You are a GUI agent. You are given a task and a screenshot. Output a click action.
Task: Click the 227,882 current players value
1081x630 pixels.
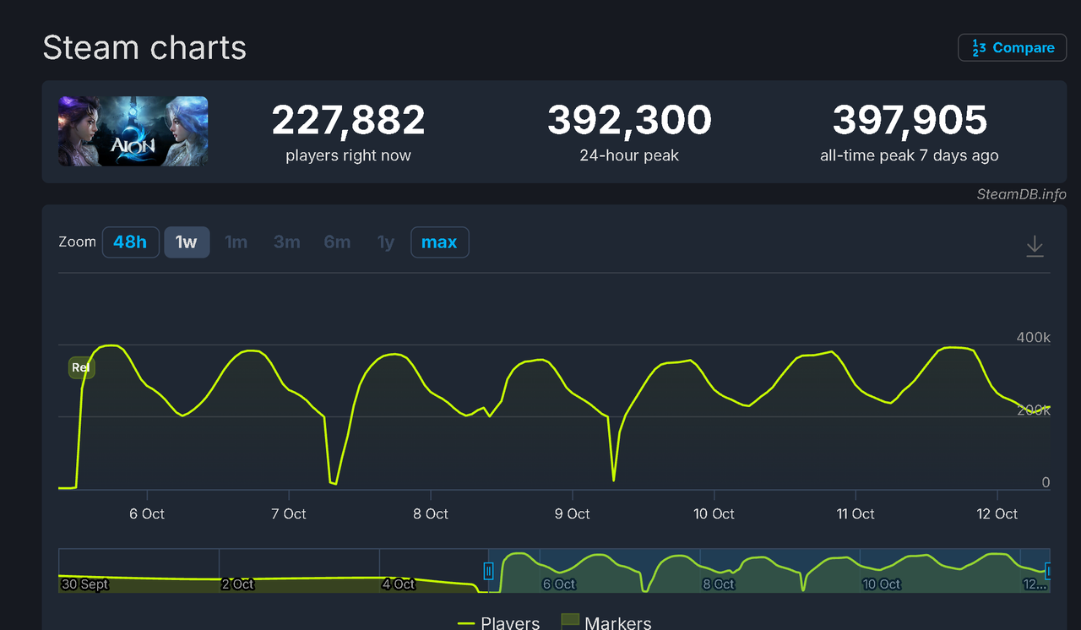pos(348,120)
